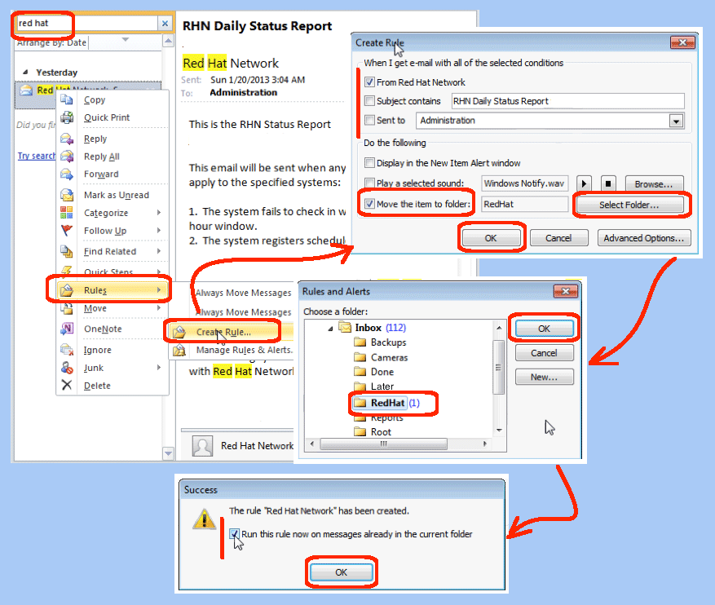This screenshot has width=715, height=605.
Task: Enable Subject contains condition
Action: point(370,101)
